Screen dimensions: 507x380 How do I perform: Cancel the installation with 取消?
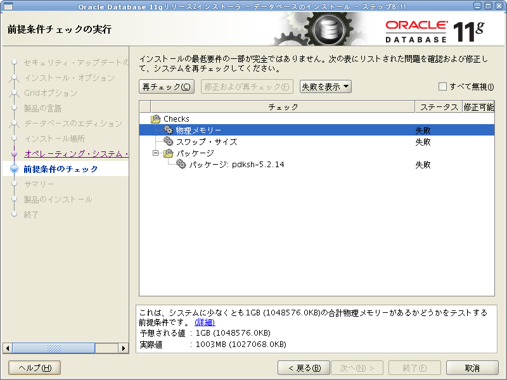(472, 368)
